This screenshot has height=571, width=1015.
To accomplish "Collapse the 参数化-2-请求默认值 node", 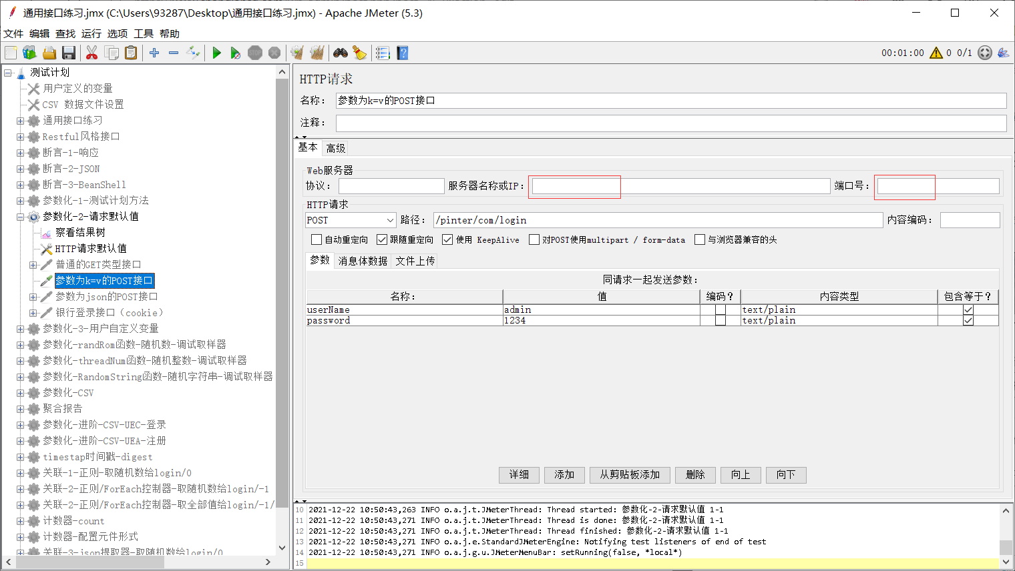I will coord(20,217).
